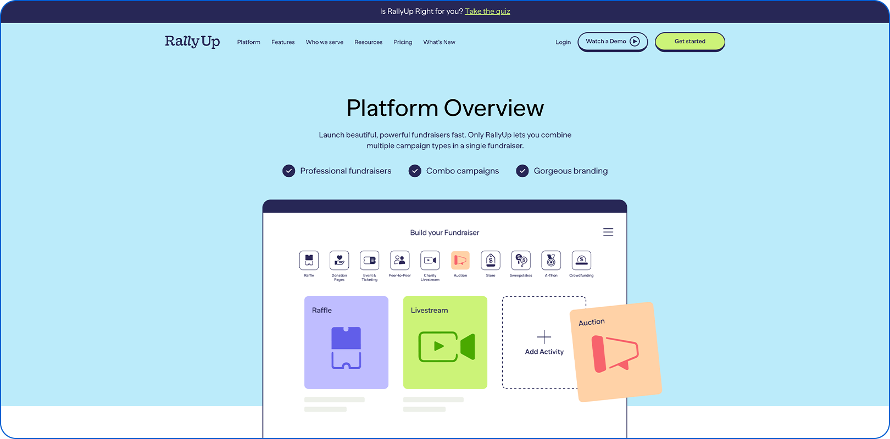890x439 pixels.
Task: Click the RallyUp logo
Action: (192, 42)
